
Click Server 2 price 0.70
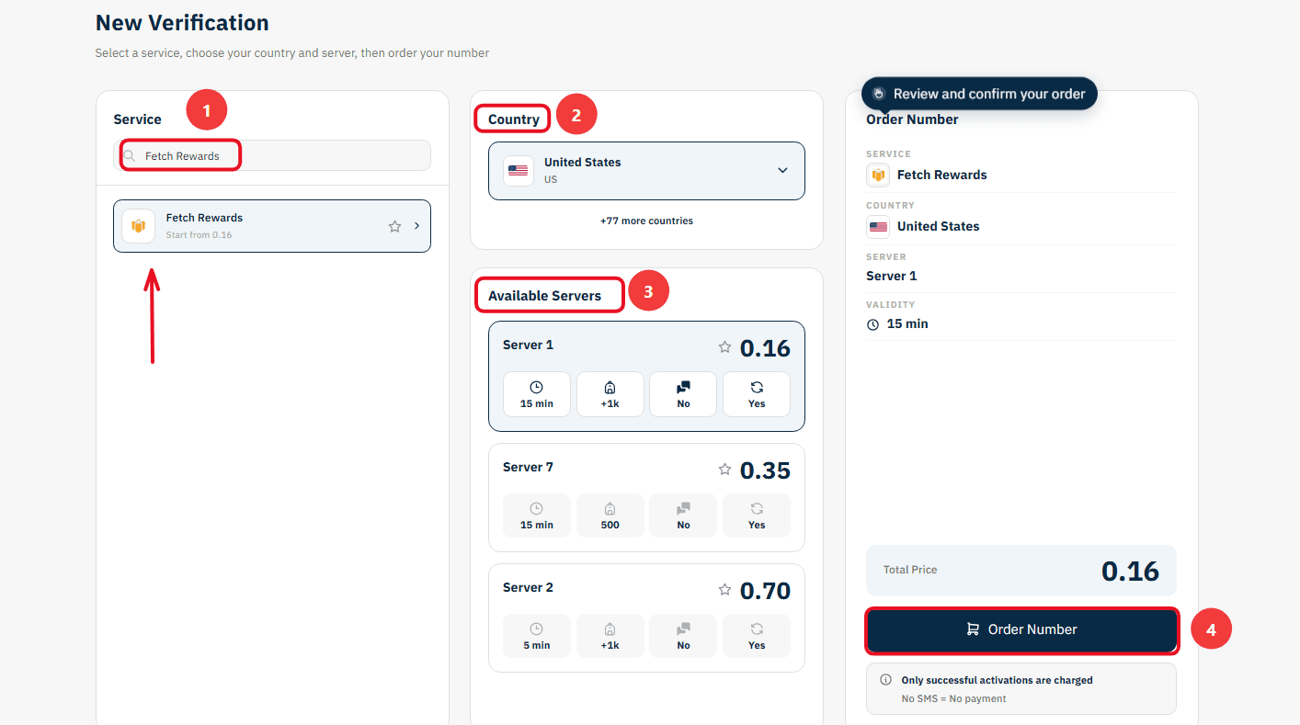[765, 591]
